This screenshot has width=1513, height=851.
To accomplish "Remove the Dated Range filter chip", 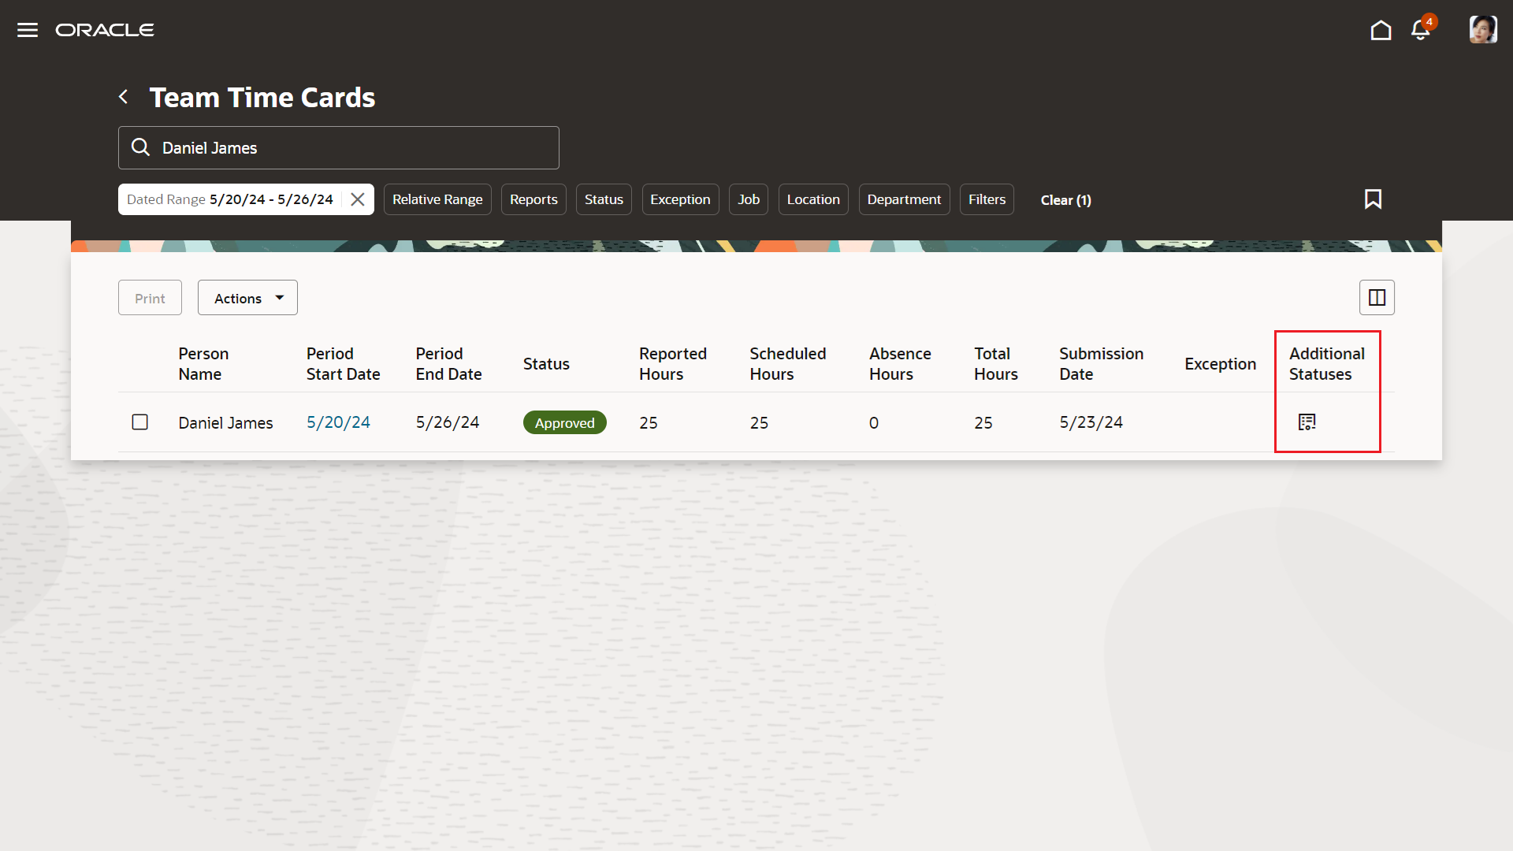I will tap(358, 199).
